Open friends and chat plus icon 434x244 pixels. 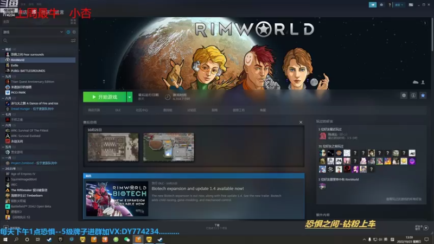click(x=426, y=228)
